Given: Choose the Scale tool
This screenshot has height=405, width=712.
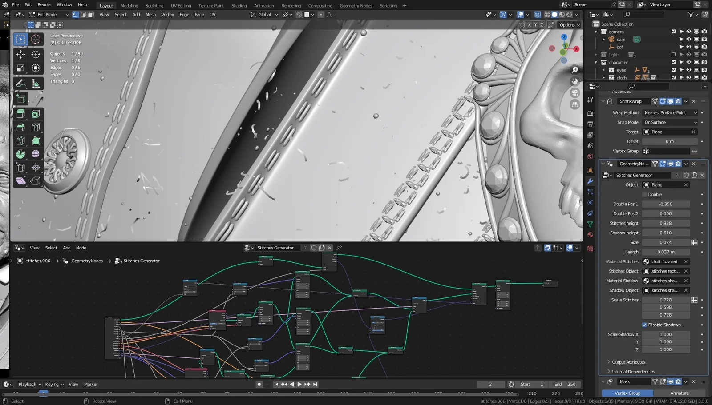Looking at the screenshot, I should (x=20, y=68).
